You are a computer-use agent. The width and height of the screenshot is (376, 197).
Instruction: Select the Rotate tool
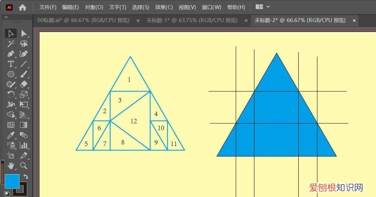click(11, 94)
